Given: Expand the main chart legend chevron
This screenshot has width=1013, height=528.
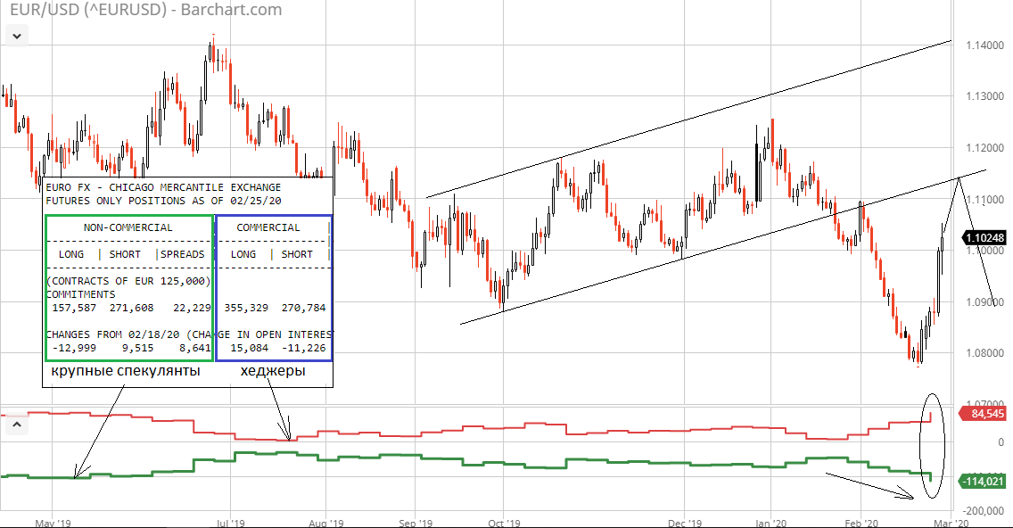Looking at the screenshot, I should (16, 36).
